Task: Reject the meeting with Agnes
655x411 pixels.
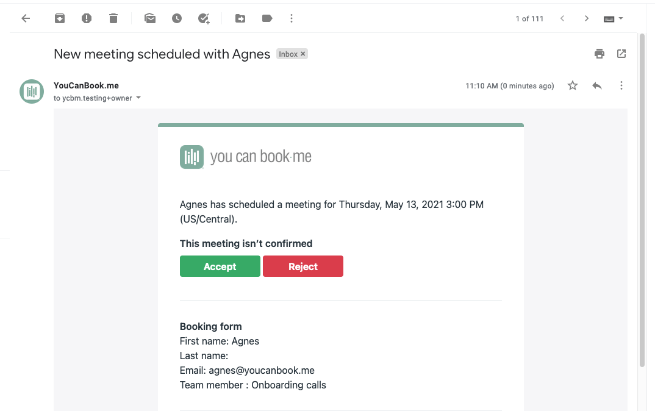Action: coord(302,266)
